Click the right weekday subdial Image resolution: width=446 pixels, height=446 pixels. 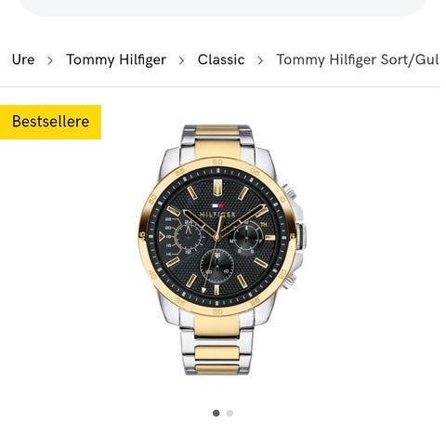tap(246, 237)
